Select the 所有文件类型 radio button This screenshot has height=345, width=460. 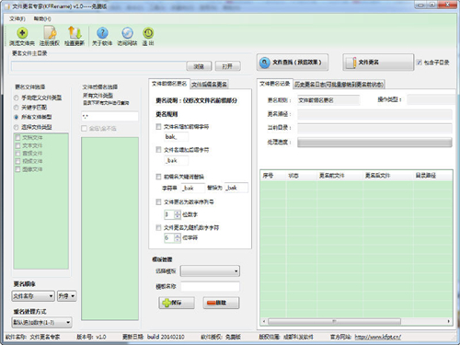coord(17,117)
